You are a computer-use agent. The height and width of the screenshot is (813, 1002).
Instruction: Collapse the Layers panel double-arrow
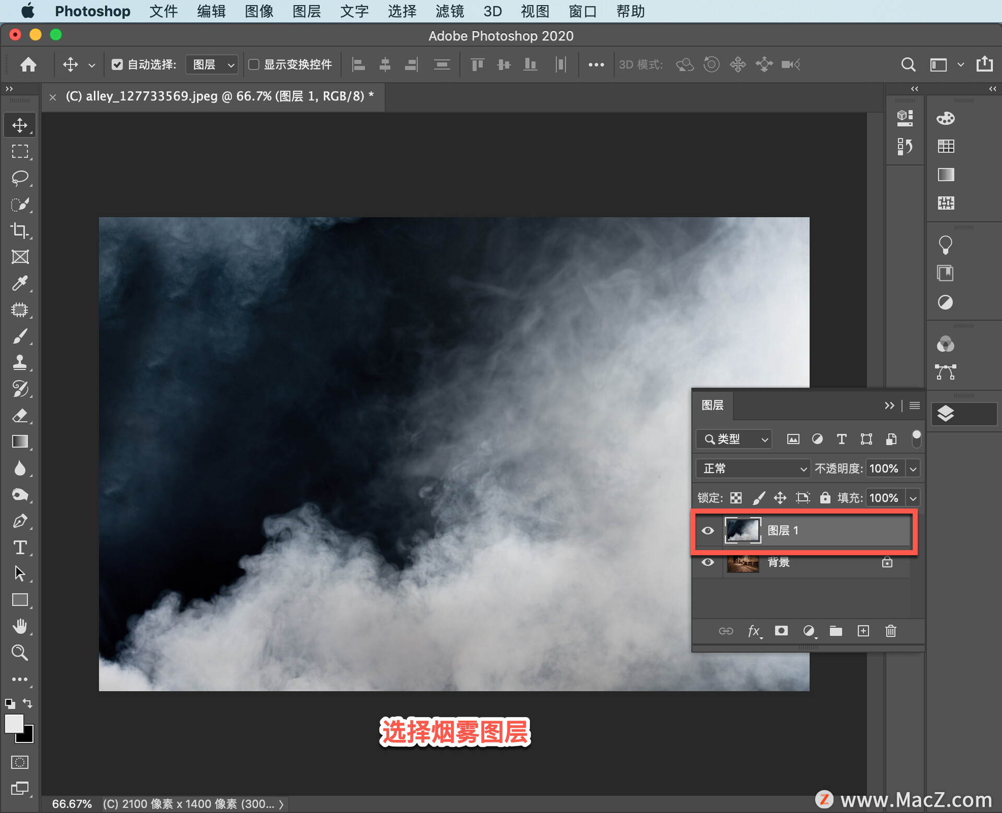[x=889, y=405]
